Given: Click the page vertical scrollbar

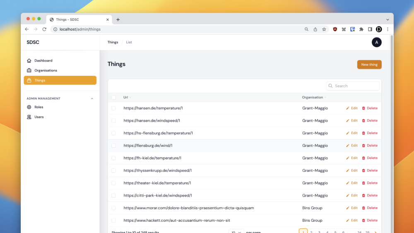Looking at the screenshot, I should tap(392, 134).
